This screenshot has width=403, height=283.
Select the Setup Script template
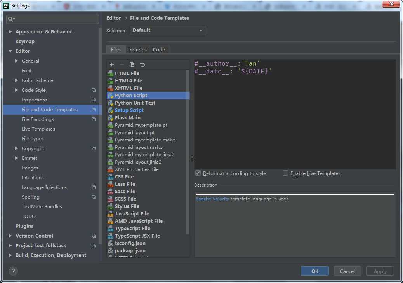pos(148,110)
